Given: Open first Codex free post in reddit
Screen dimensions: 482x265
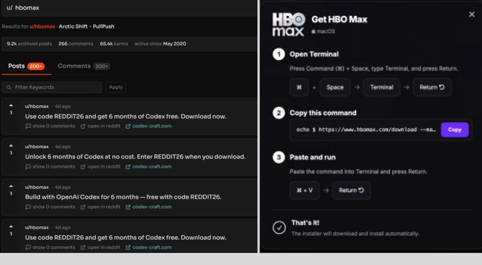Looking at the screenshot, I should click(x=100, y=126).
